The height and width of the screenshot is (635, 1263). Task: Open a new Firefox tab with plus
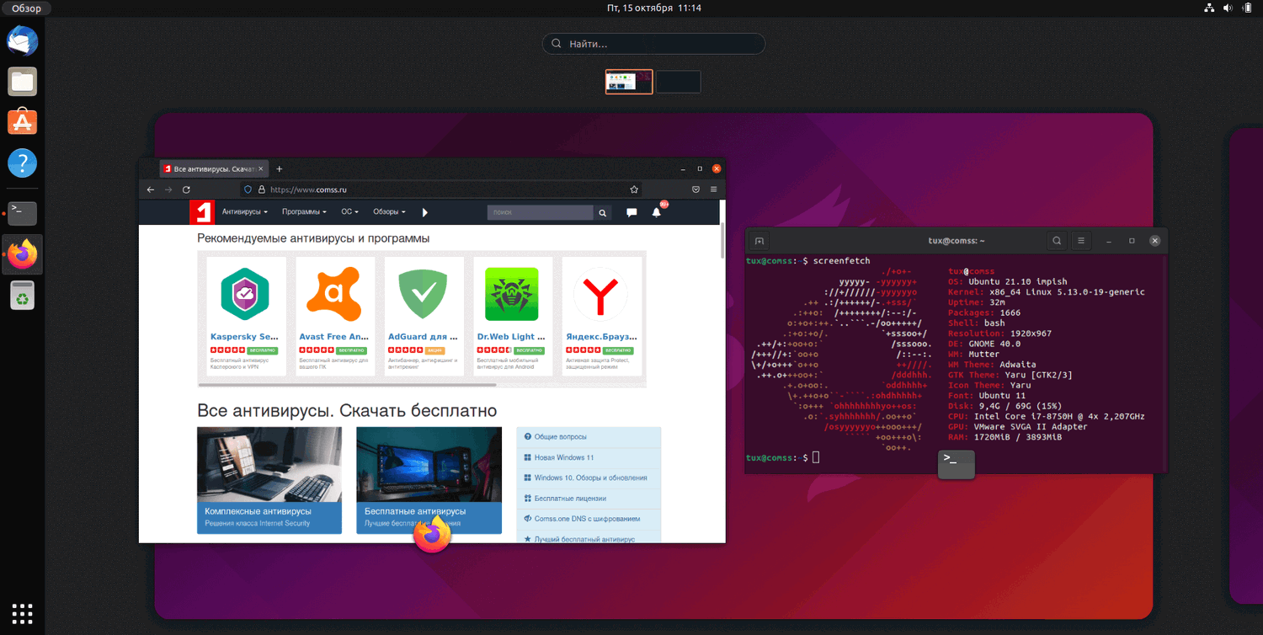pos(280,169)
